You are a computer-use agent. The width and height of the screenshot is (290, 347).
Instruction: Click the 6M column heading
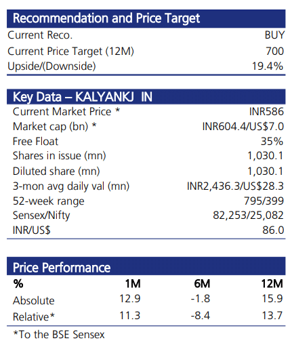[202, 284]
